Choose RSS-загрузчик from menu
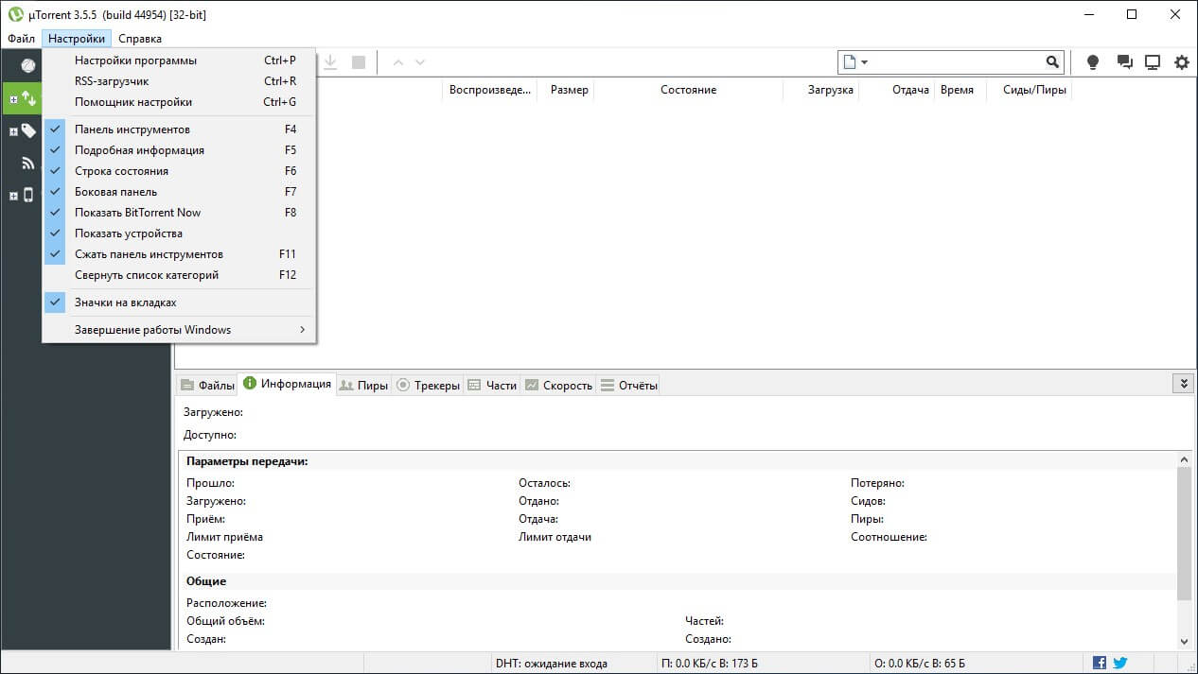 179,81
